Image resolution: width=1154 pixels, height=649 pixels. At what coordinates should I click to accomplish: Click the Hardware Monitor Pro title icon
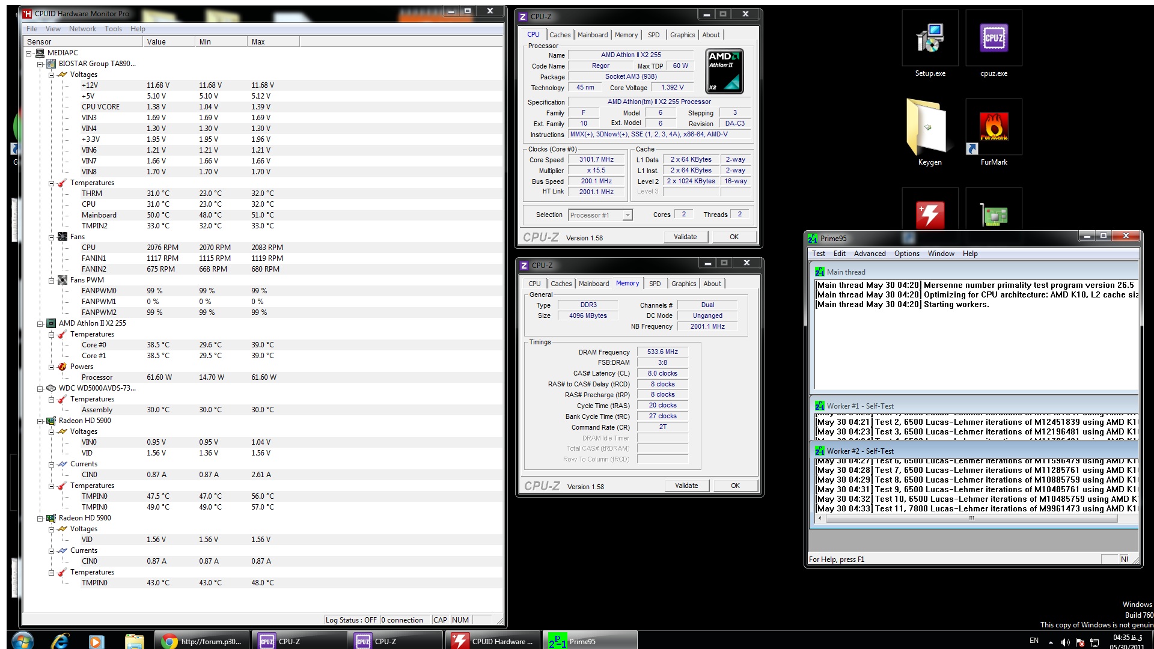pyautogui.click(x=27, y=13)
